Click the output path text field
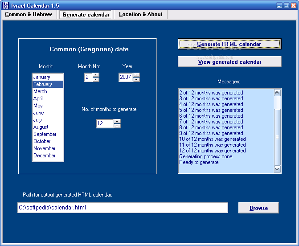This screenshot has height=246, width=299. 123,208
